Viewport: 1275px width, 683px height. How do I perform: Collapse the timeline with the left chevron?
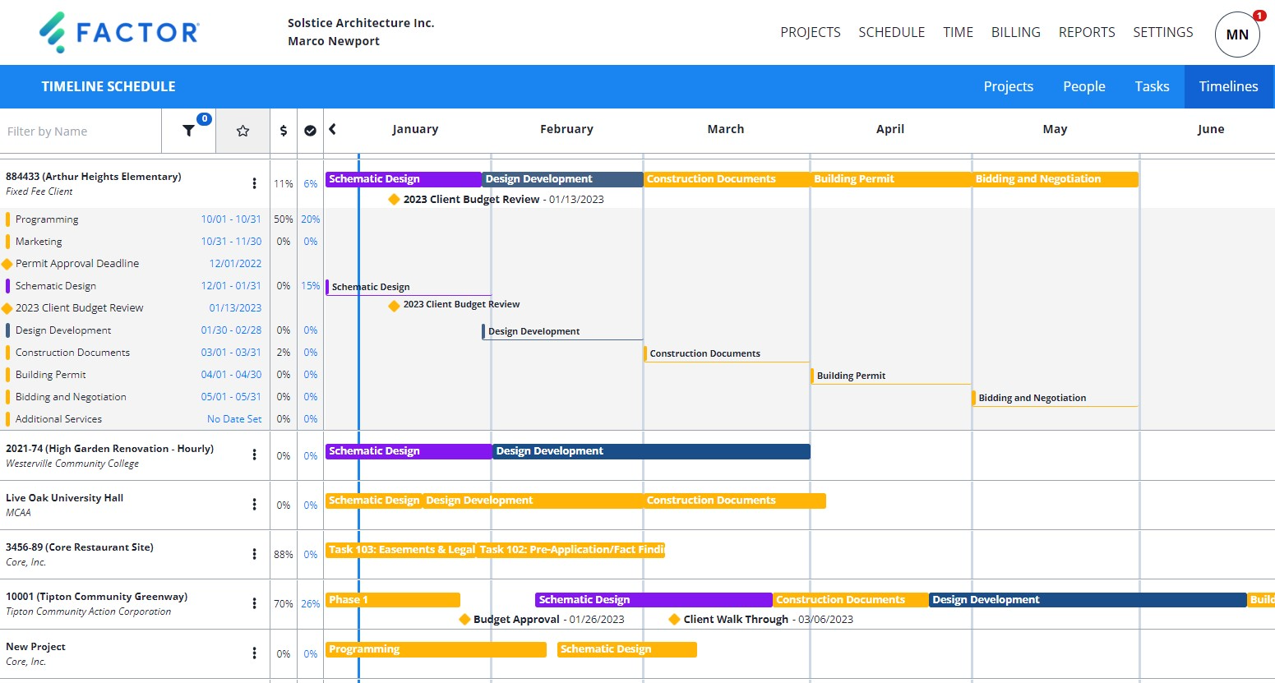(x=332, y=129)
